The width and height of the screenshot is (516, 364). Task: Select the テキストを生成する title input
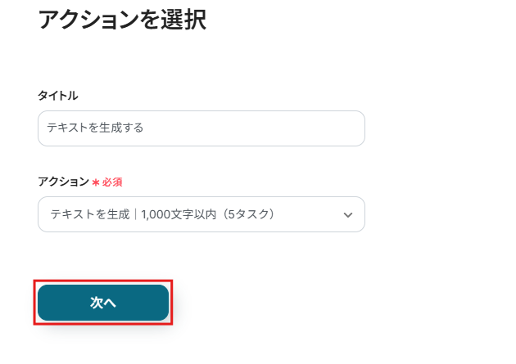point(201,128)
